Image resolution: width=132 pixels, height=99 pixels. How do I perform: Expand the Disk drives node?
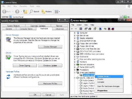coord(75,36)
